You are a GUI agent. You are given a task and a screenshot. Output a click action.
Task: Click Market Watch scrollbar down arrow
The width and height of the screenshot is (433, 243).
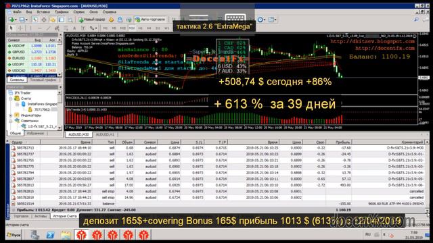coord(60,75)
